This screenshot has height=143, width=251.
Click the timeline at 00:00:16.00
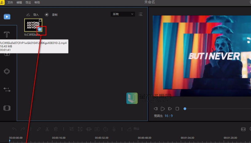click(x=59, y=138)
